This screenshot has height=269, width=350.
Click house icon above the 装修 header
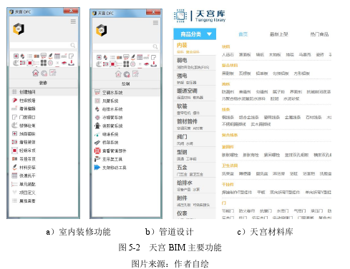point(35,73)
